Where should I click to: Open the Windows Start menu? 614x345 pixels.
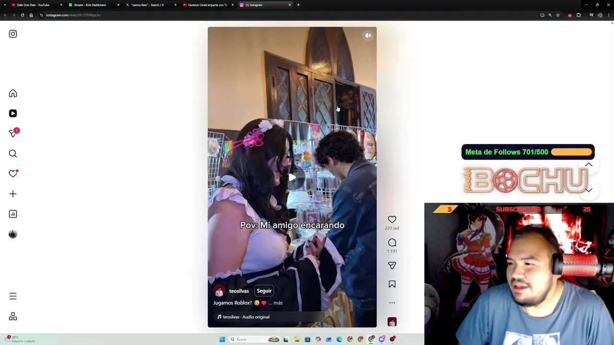point(222,339)
